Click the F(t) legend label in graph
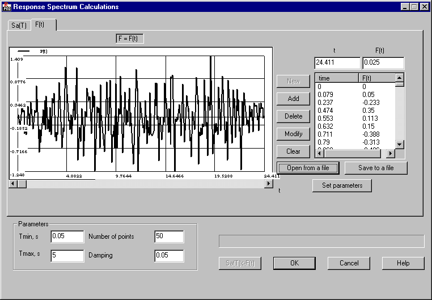 point(44,51)
